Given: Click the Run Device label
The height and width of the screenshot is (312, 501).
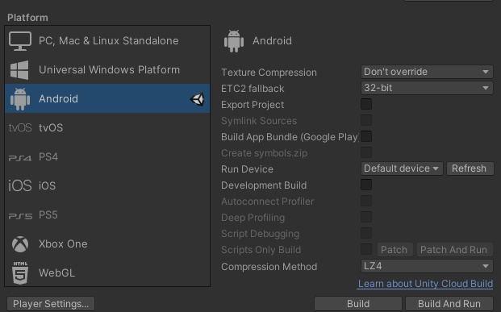Looking at the screenshot, I should (247, 169).
